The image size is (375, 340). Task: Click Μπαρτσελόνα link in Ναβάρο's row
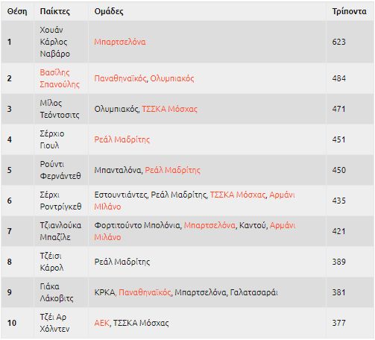click(x=120, y=42)
